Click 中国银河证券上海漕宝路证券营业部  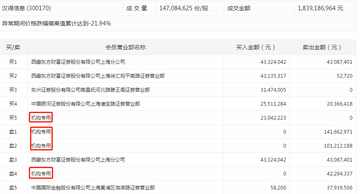[85, 104]
